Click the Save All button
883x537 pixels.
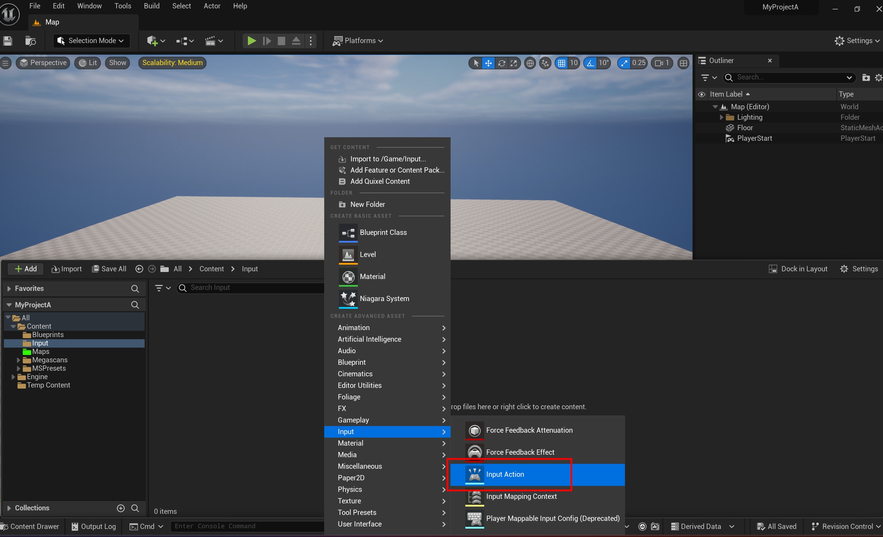point(109,269)
